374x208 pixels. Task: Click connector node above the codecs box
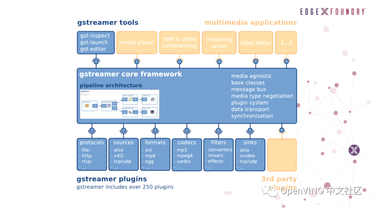point(187,130)
